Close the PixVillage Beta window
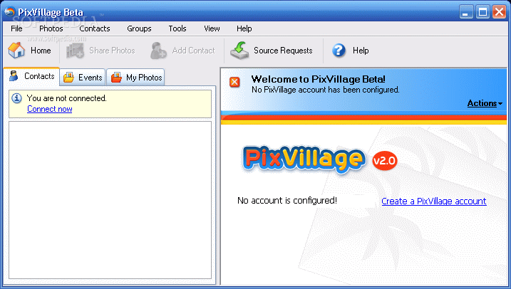The width and height of the screenshot is (511, 289). pyautogui.click(x=499, y=12)
